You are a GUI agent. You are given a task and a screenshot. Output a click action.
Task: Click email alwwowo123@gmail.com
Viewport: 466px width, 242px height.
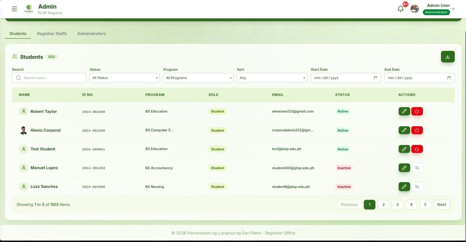293,111
